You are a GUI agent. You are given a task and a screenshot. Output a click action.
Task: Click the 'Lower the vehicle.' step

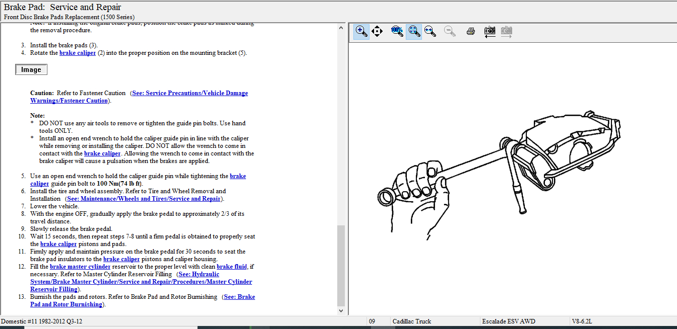54,206
